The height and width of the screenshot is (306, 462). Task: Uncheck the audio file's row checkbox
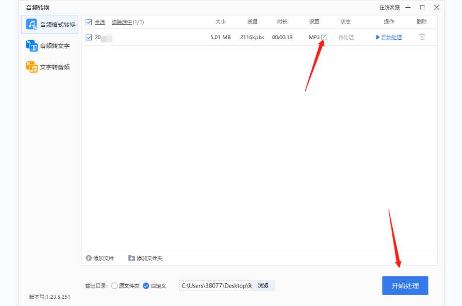tap(89, 37)
